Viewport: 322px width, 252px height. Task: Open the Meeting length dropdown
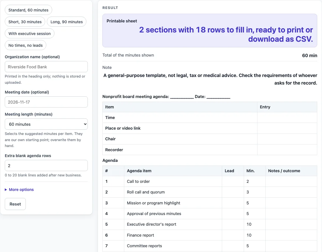pos(46,124)
